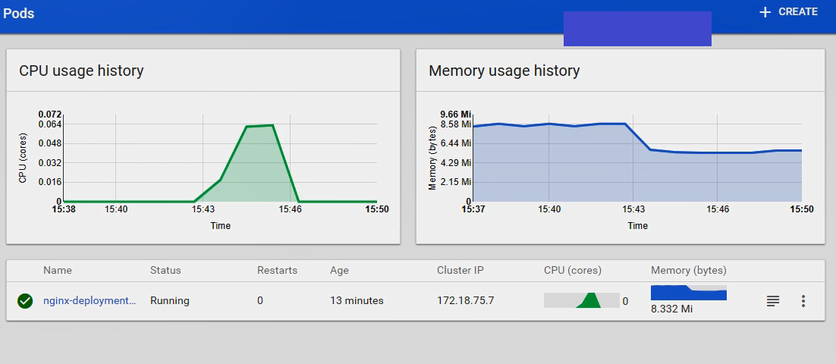View logs icon for the nginx pod

772,301
